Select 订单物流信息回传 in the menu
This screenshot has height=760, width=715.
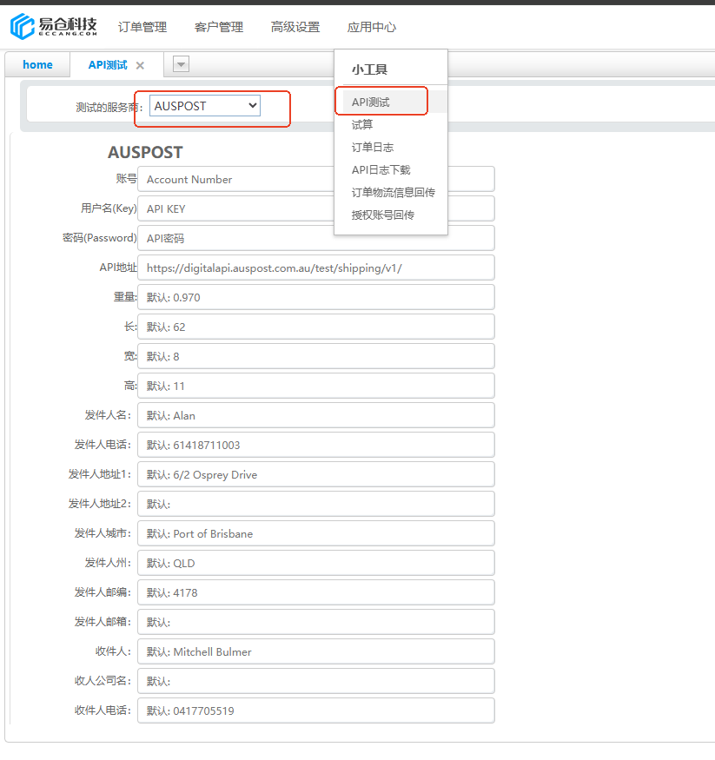(x=394, y=193)
